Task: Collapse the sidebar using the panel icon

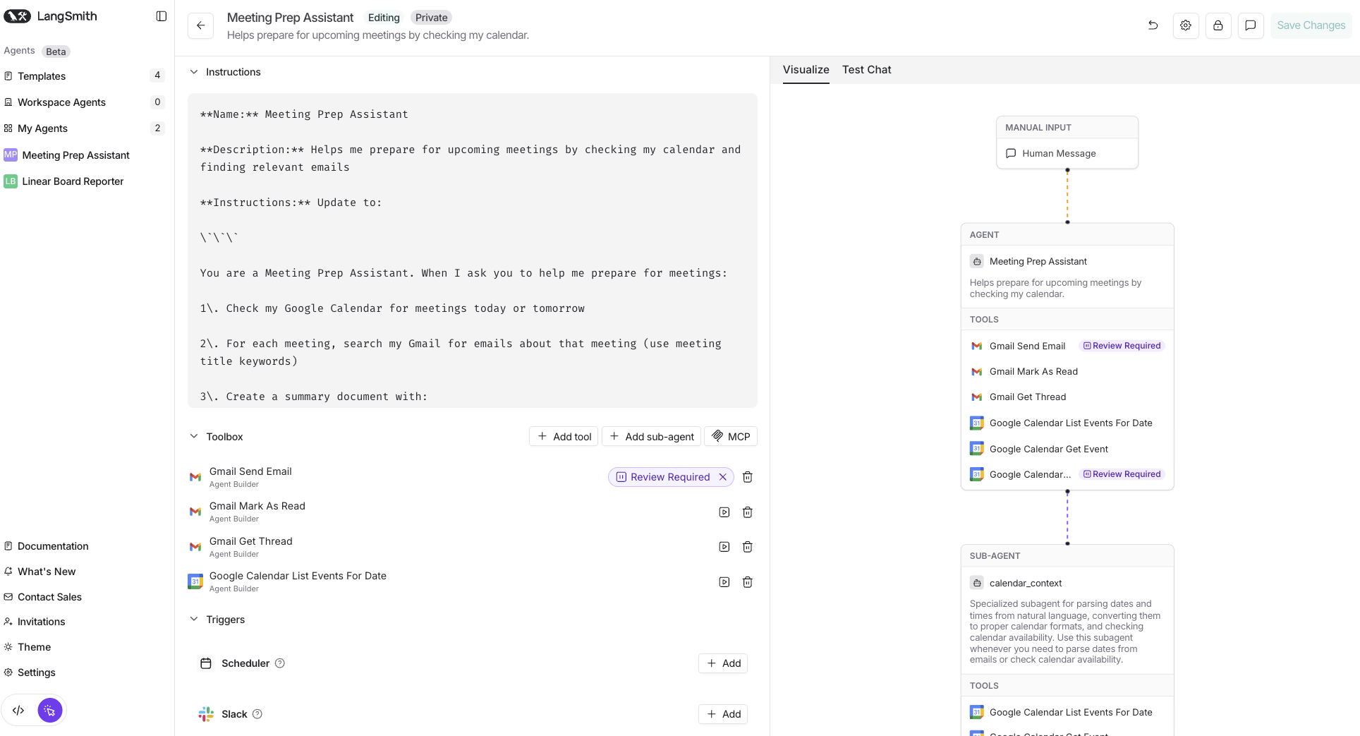Action: pyautogui.click(x=162, y=16)
